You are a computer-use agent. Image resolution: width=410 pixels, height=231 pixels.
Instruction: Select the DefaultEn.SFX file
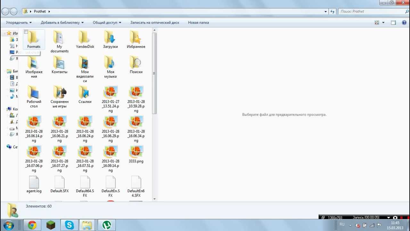click(111, 186)
